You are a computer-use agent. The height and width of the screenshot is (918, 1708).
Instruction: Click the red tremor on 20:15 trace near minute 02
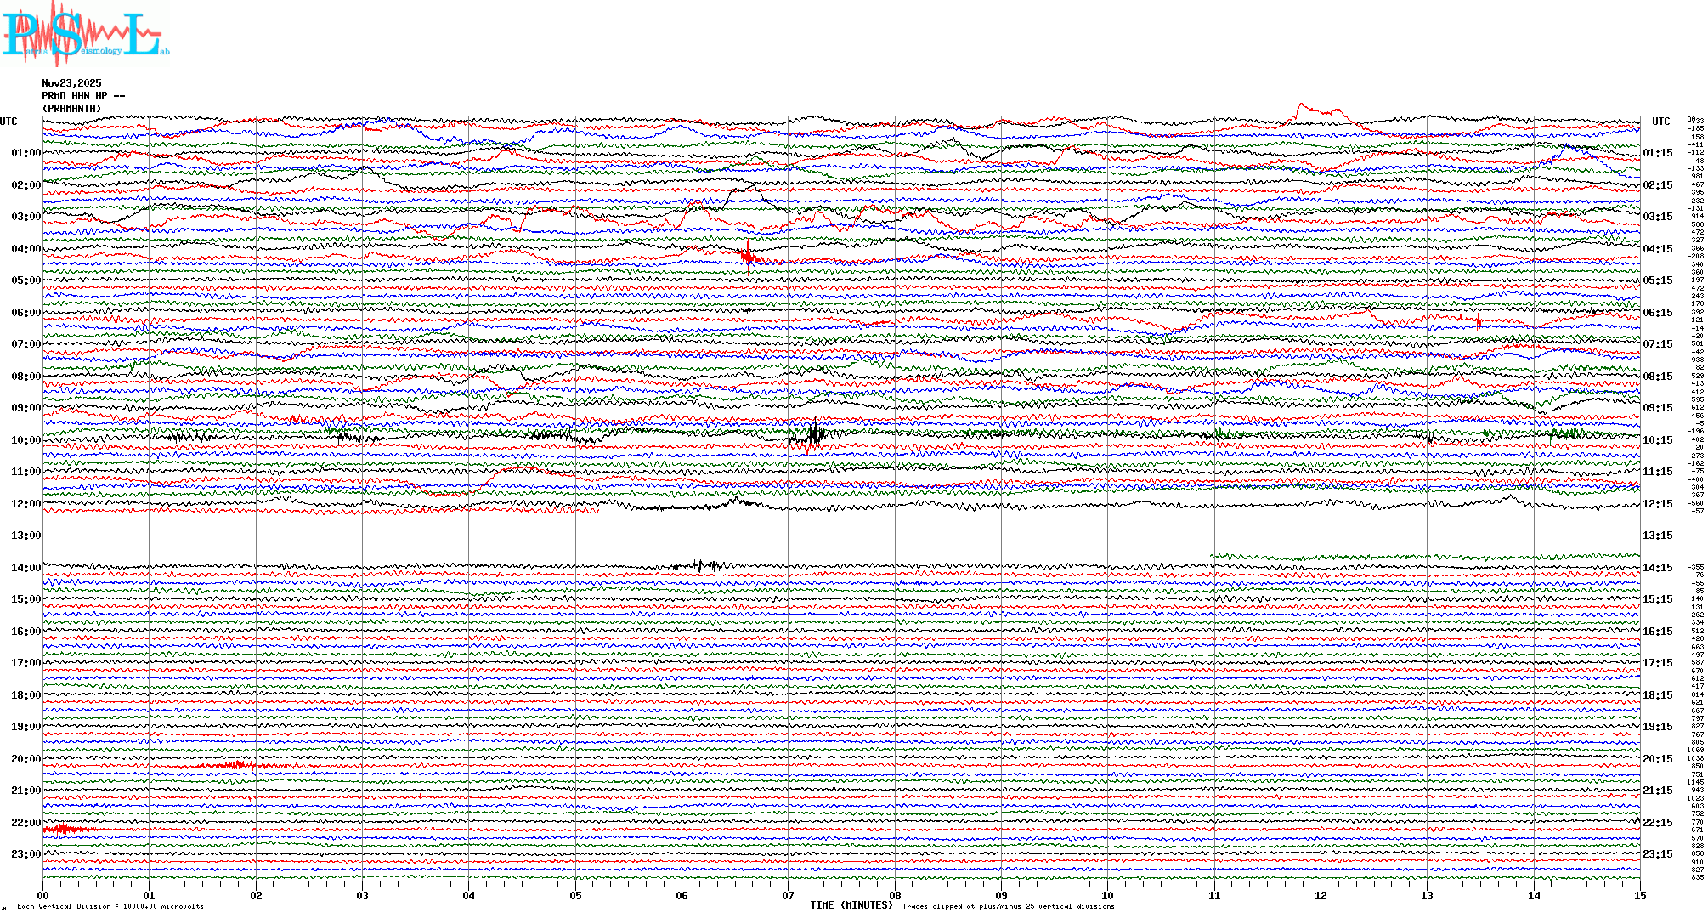pos(238,766)
